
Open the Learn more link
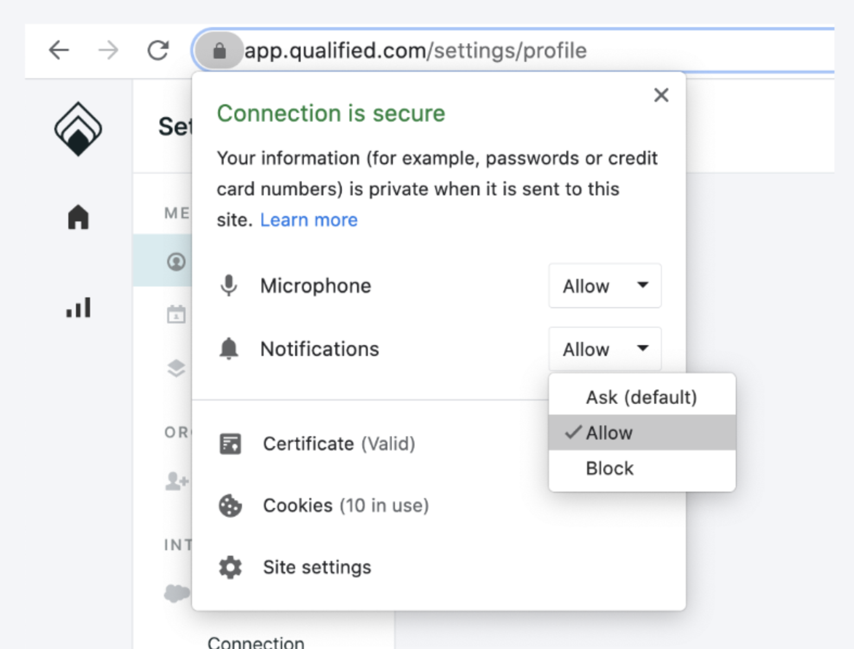pyautogui.click(x=309, y=220)
